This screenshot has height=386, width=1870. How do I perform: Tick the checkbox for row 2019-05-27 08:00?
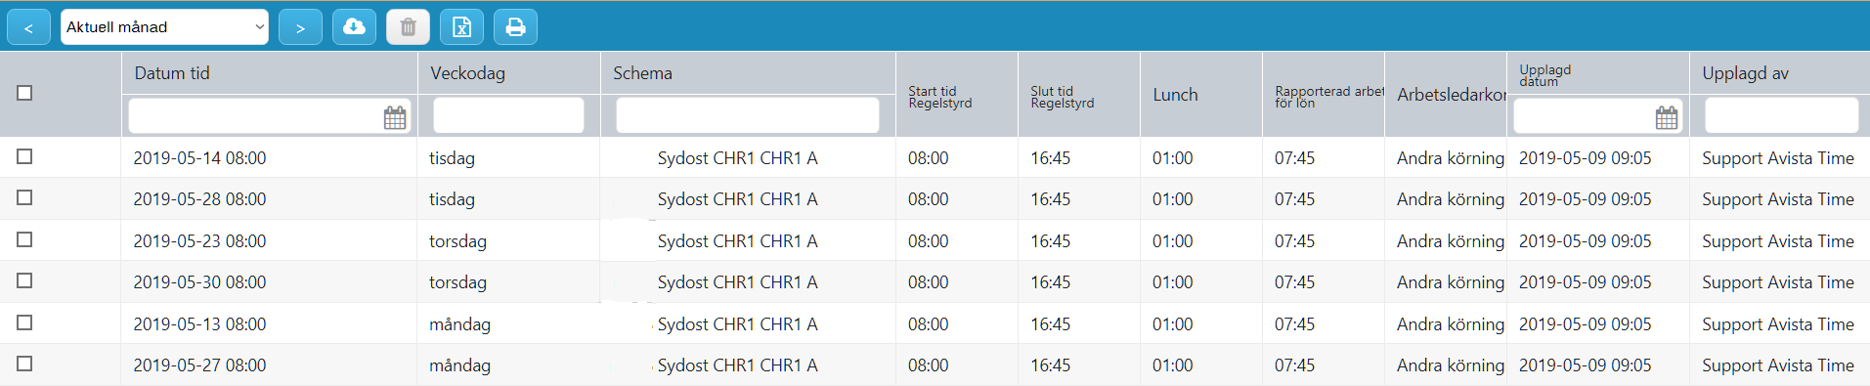click(x=24, y=364)
